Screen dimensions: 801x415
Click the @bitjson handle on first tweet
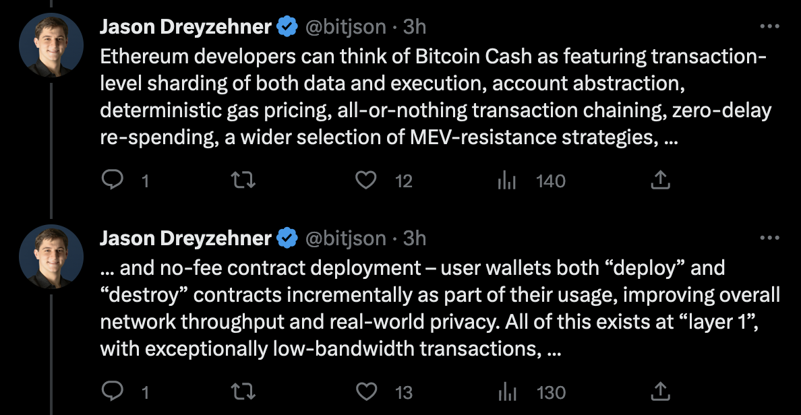click(x=346, y=27)
